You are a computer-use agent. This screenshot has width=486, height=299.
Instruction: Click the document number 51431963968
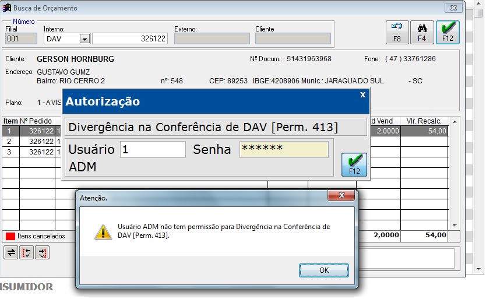[x=309, y=59]
